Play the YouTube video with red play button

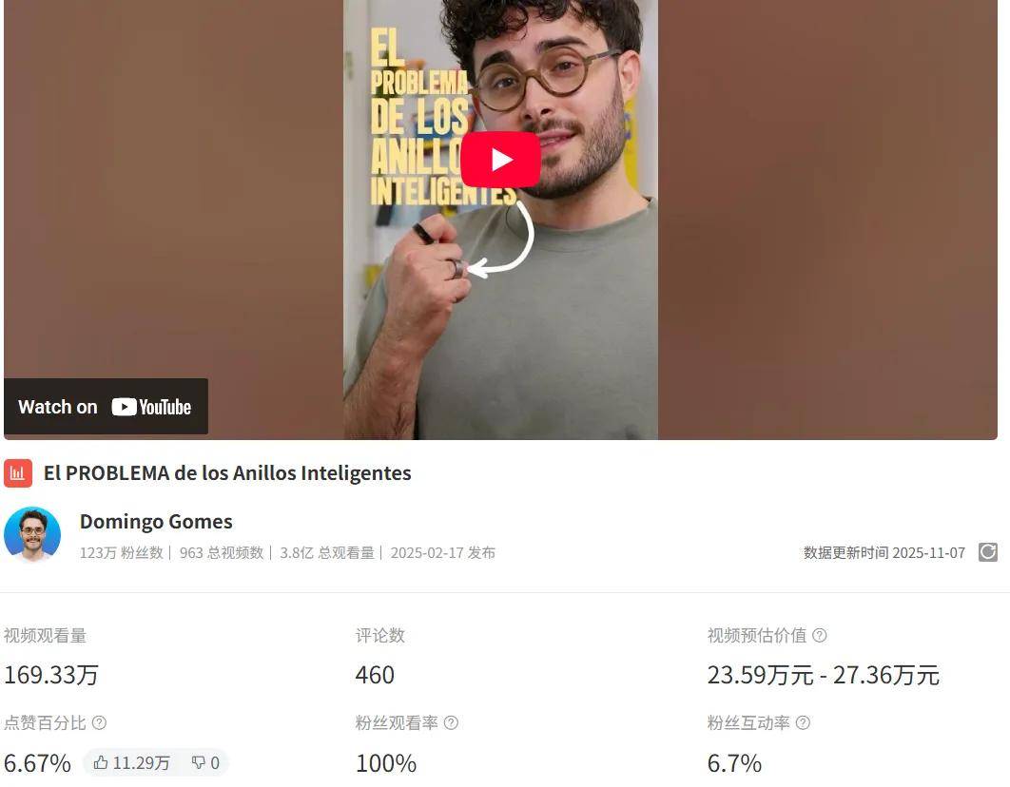click(500, 159)
